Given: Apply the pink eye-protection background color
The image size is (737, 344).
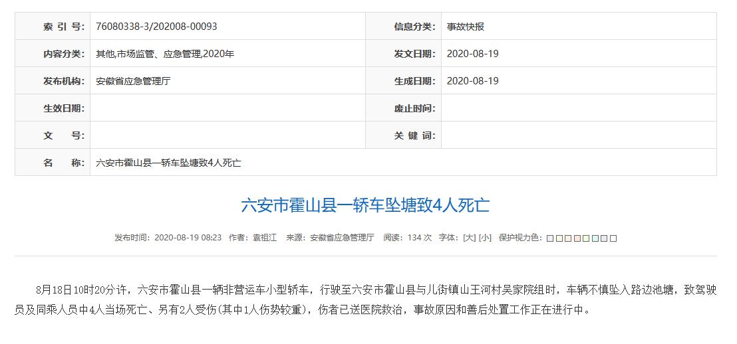Looking at the screenshot, I should (x=577, y=238).
